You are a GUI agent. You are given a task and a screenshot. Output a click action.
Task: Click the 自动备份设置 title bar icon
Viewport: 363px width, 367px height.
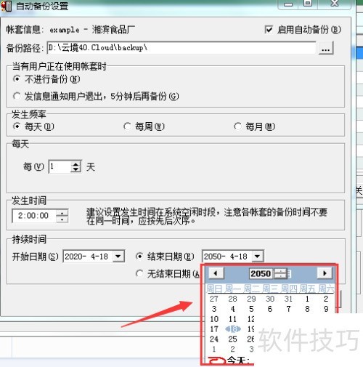pos(7,6)
